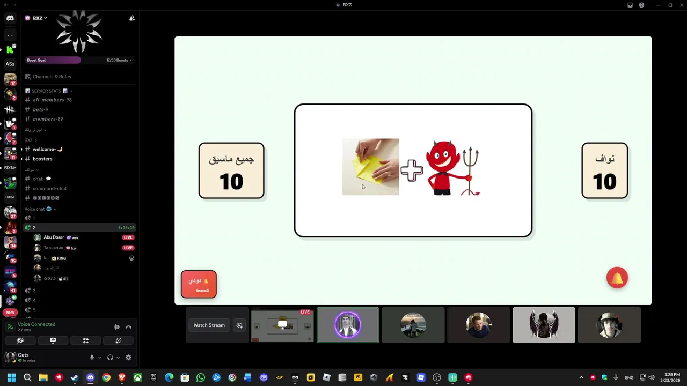Open the ENG language switcher
The height and width of the screenshot is (386, 687).
pos(629,377)
